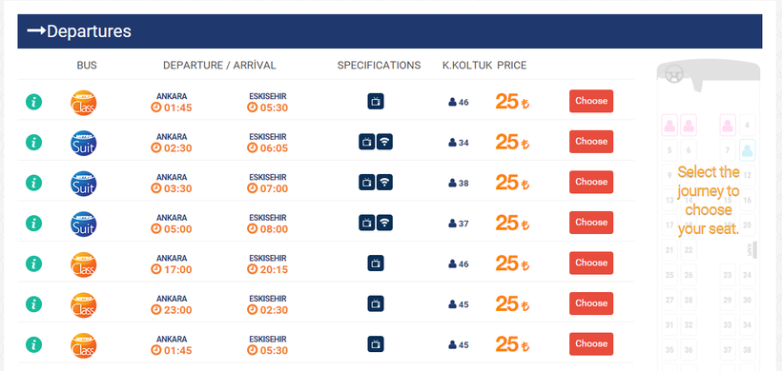Select seat number 4 on the bus map

pyautogui.click(x=747, y=126)
